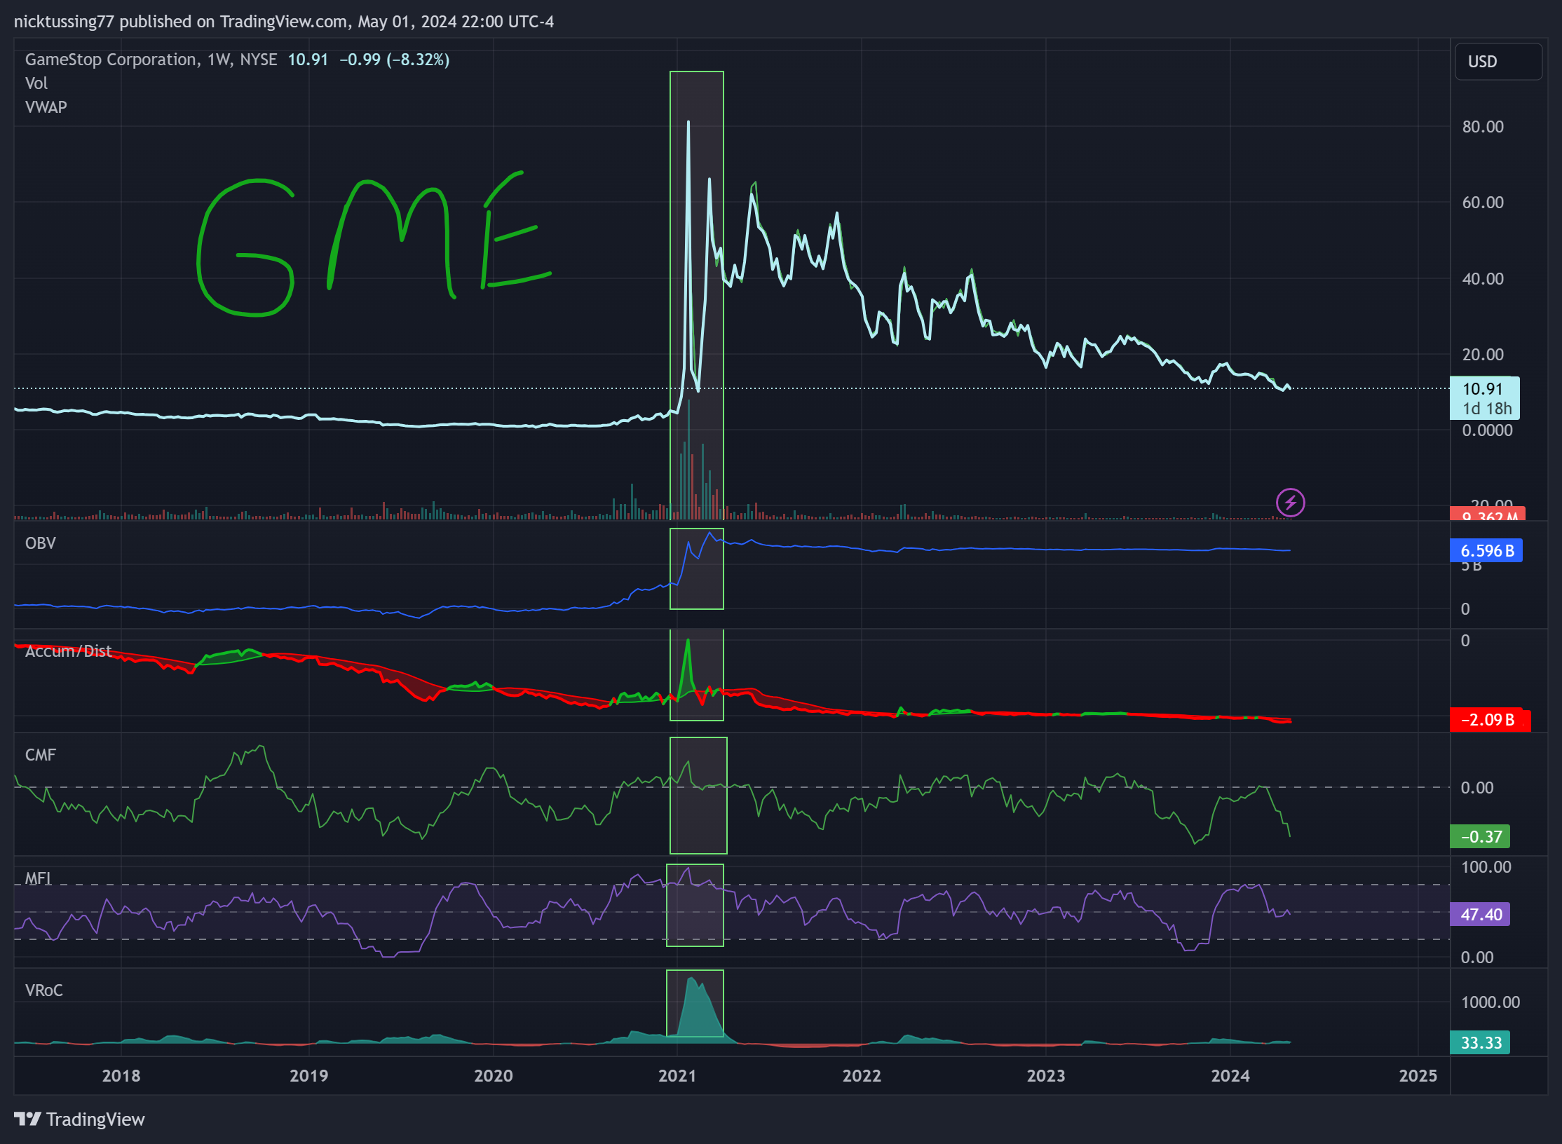The width and height of the screenshot is (1562, 1144).
Task: Click the 6.596 B OBV value label
Action: pos(1486,551)
